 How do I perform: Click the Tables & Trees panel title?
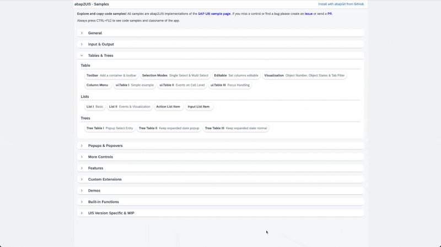pos(101,56)
